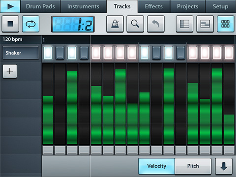This screenshot has height=177, width=236.
Task: Toggle Shaker step 5 pad
Action: [x=96, y=53]
